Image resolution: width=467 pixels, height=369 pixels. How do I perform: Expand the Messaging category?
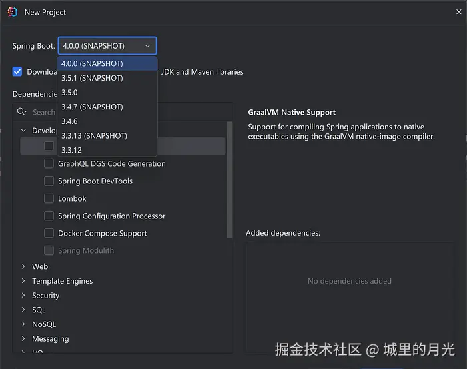pyautogui.click(x=23, y=338)
